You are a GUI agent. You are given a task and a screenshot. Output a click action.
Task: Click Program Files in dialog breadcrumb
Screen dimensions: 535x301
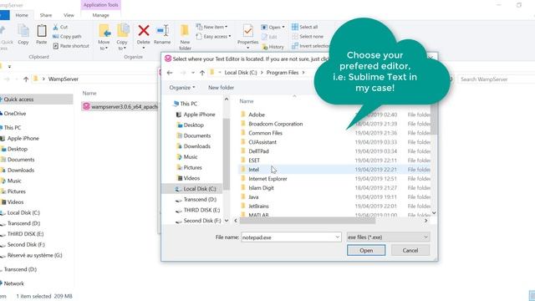(x=283, y=73)
